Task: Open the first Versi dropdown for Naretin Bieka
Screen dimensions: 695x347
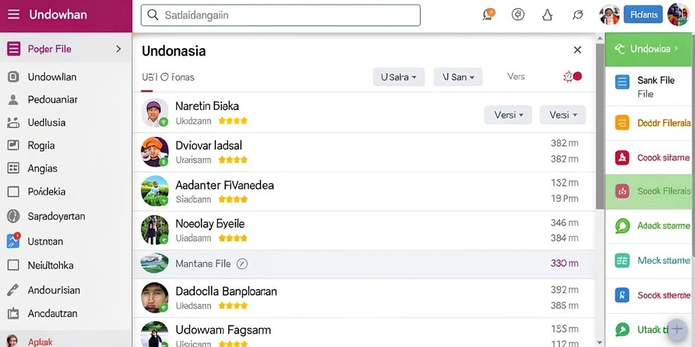Action: [x=508, y=115]
